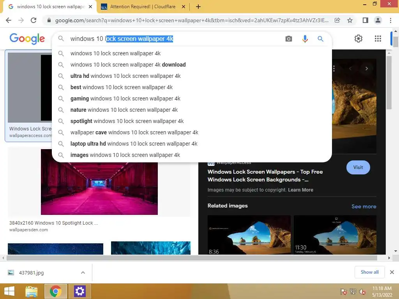
Task: Go back to the previous page
Action: 9,20
